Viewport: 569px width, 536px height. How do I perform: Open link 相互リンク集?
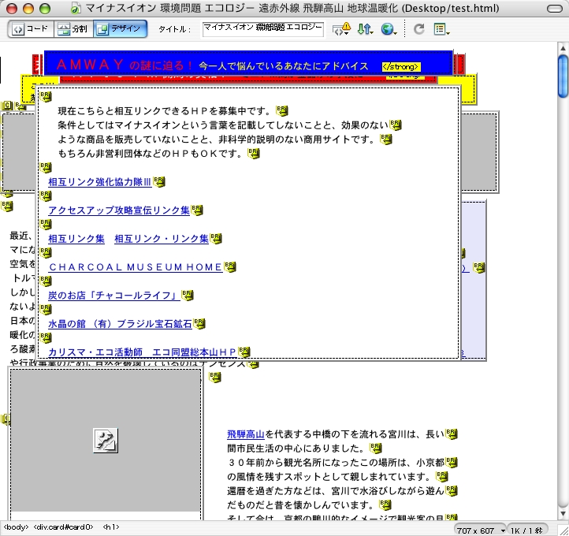(76, 238)
